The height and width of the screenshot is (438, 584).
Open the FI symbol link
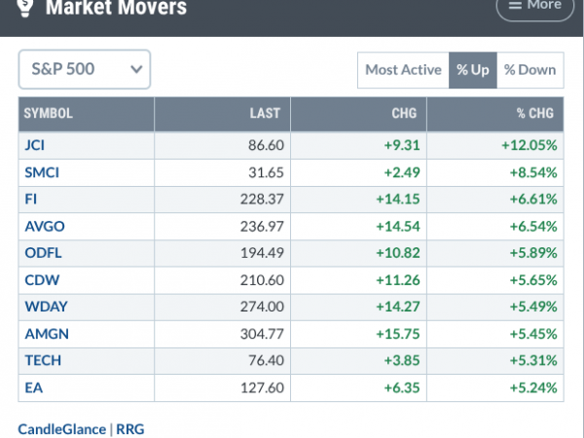click(30, 199)
